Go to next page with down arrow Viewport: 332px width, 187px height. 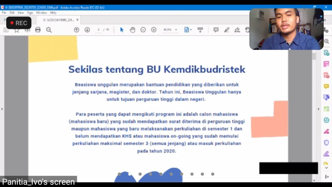pos(87,30)
